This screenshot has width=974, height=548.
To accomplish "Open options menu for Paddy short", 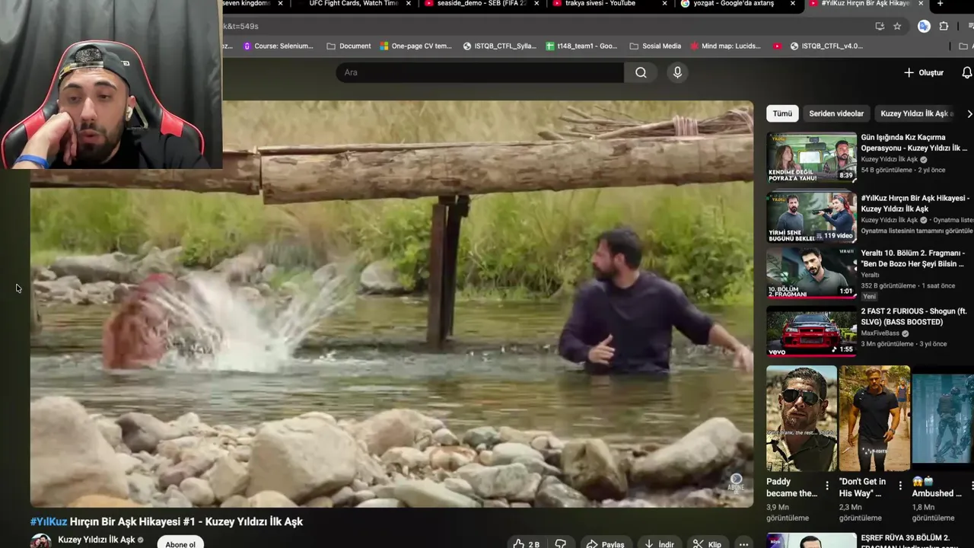I will 827,485.
